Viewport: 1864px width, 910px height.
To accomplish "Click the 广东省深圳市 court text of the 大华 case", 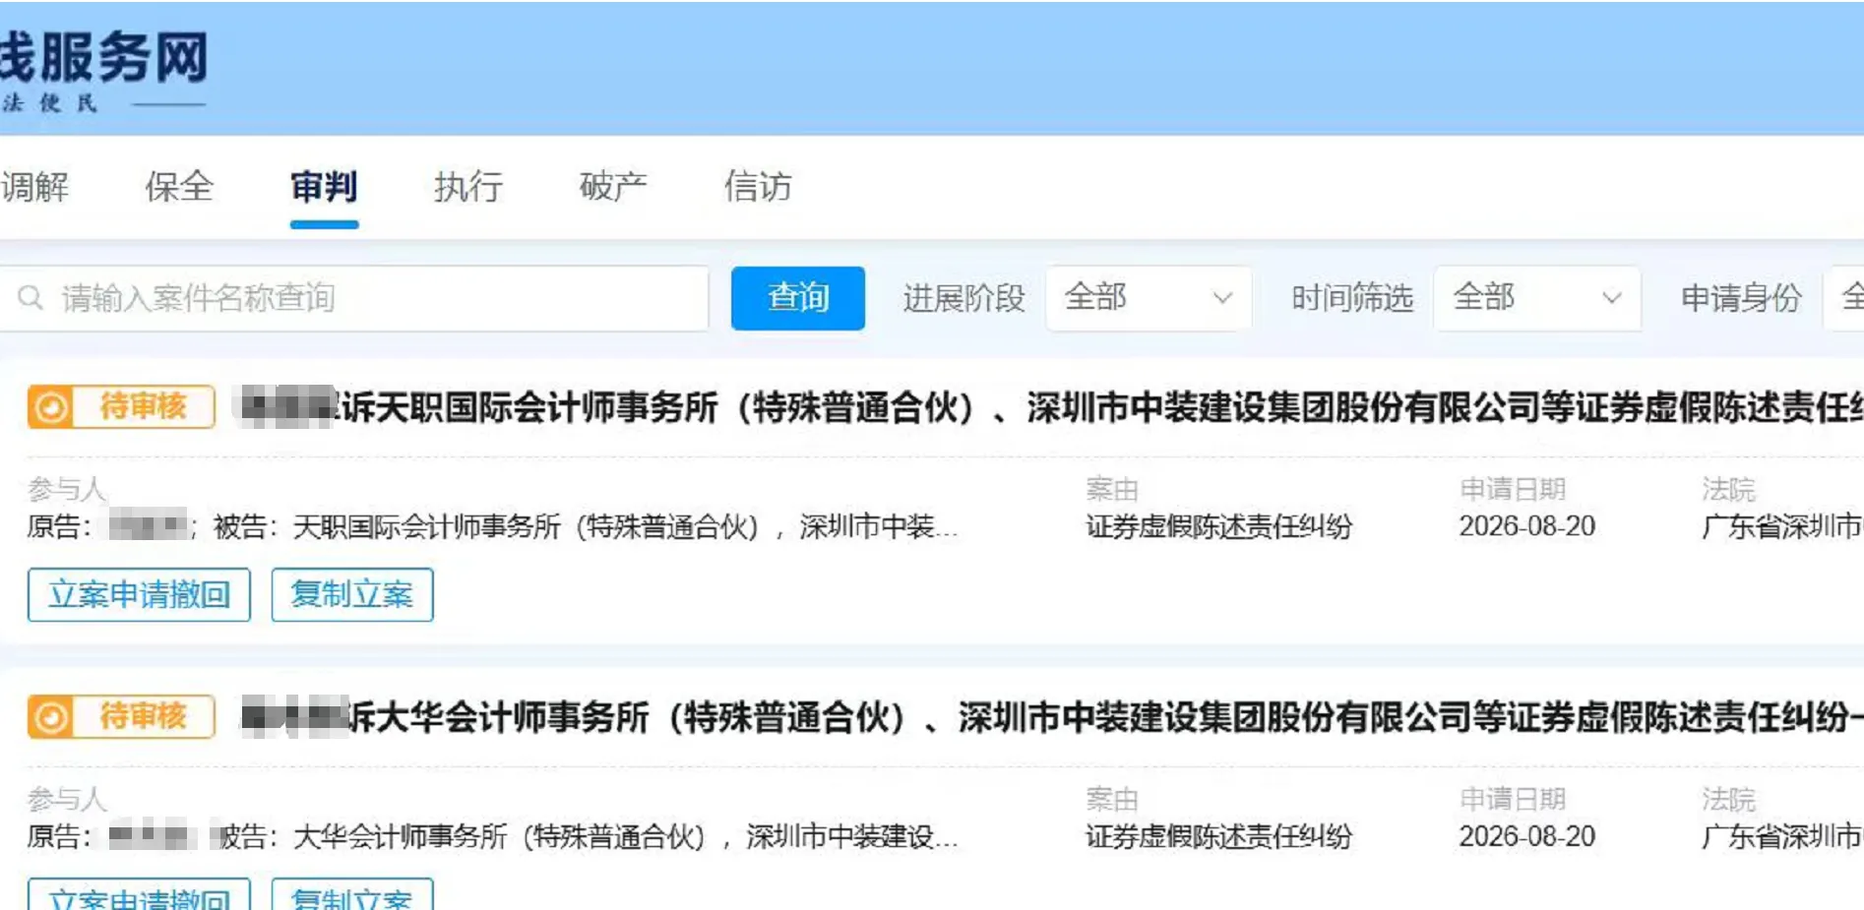I will (x=1782, y=836).
